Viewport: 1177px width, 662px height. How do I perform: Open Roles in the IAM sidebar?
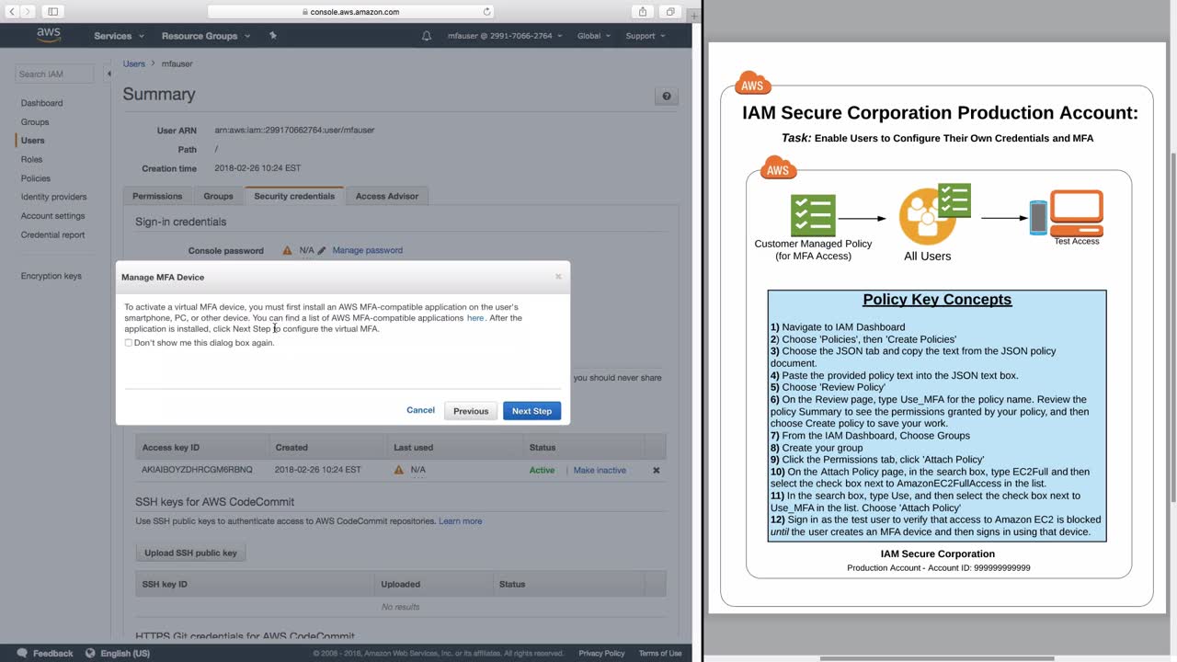point(32,159)
